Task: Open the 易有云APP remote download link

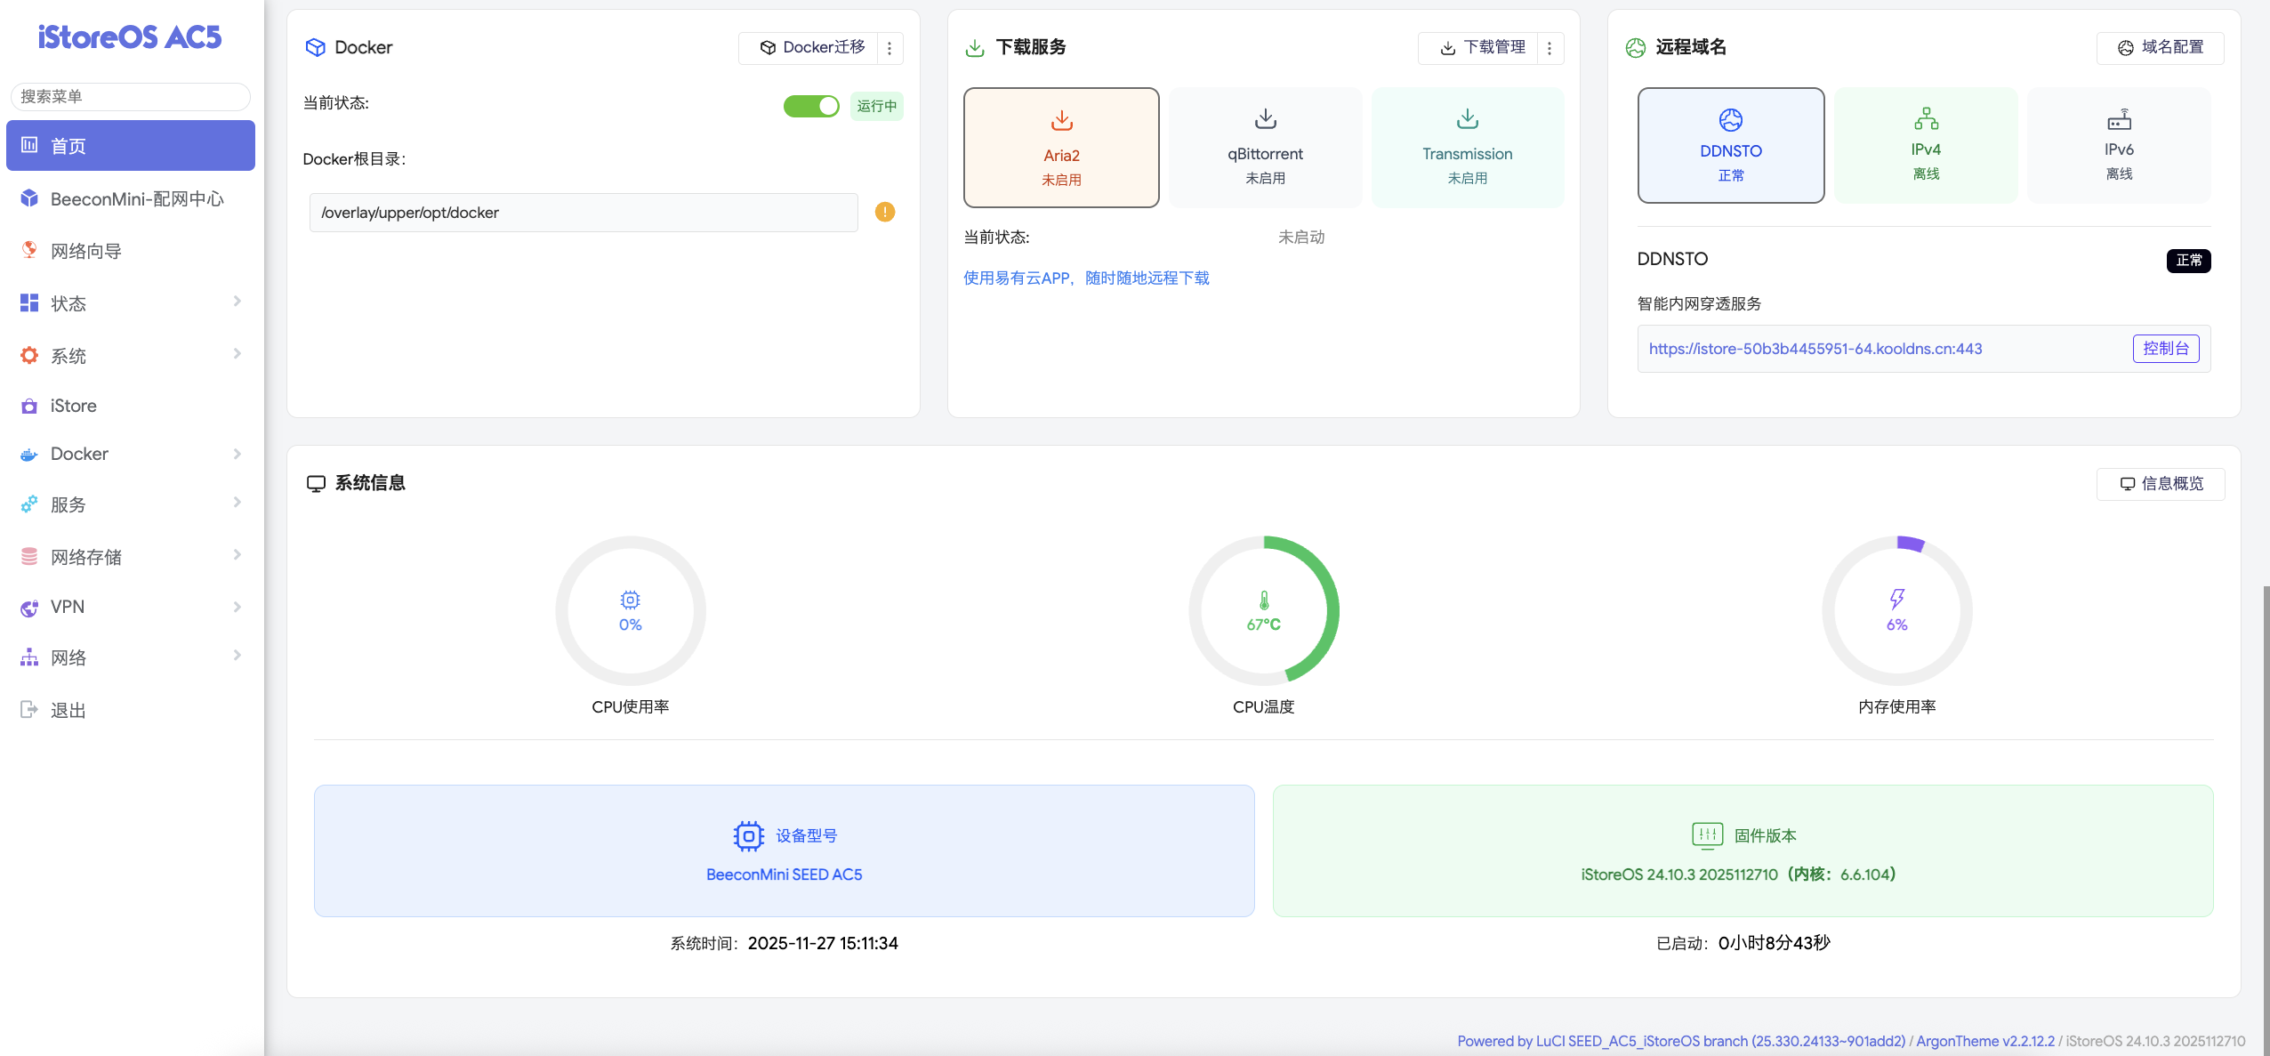Action: coord(1086,278)
